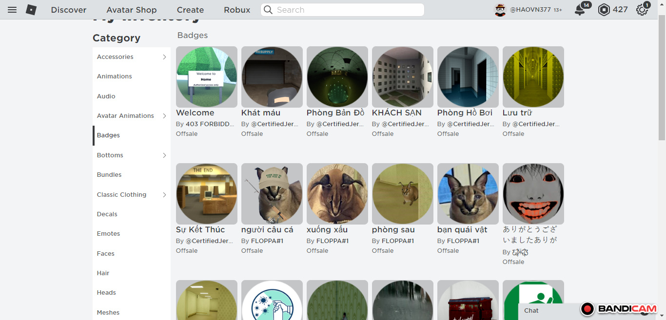Expand the Classic Clothing chevron
This screenshot has height=320, width=666.
[164, 195]
